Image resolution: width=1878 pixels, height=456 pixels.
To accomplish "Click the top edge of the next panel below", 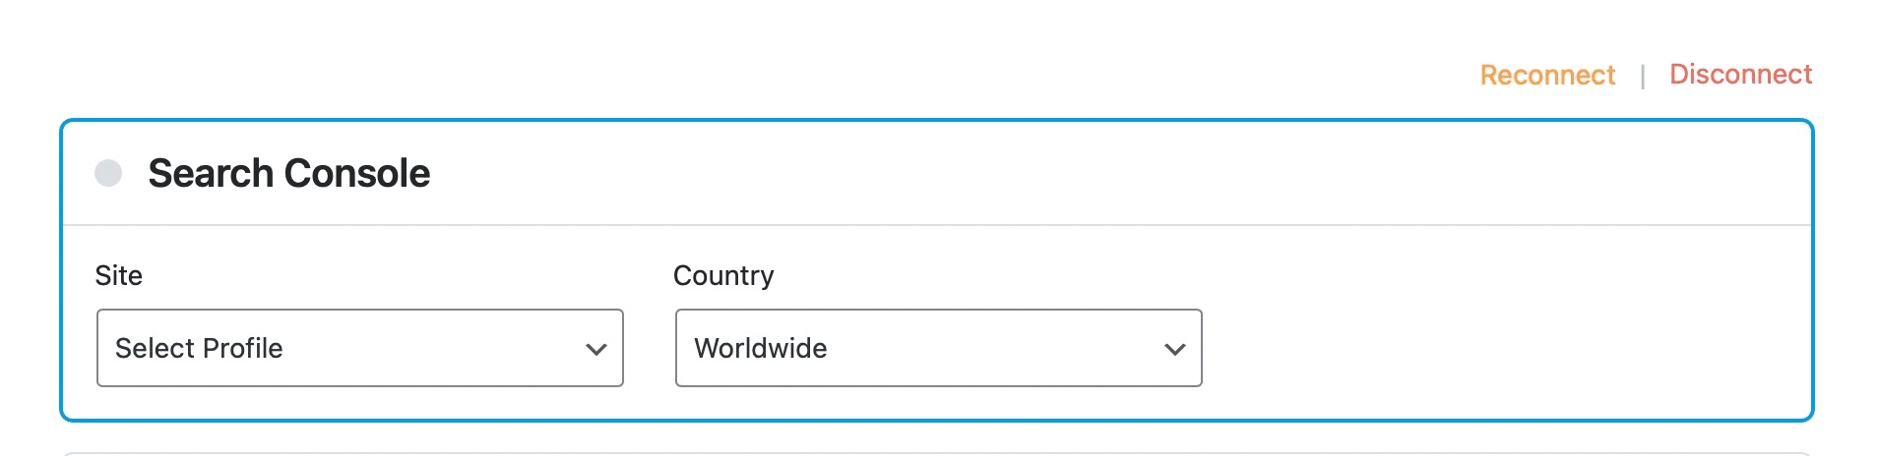I will coord(937,453).
